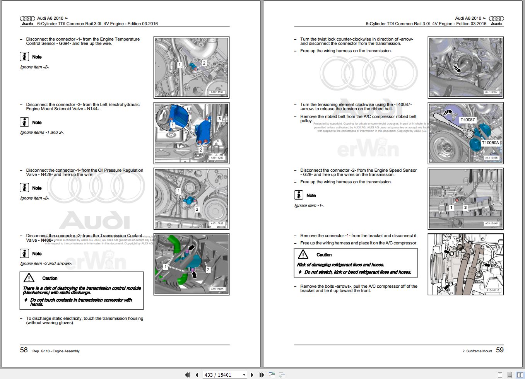Click illustration A10-11283 of engine mount solenoid valve
Screen dimensions: 525x379
192,133
